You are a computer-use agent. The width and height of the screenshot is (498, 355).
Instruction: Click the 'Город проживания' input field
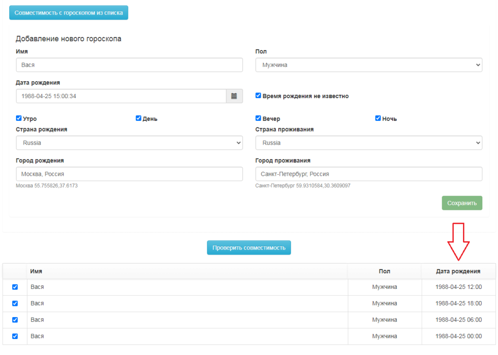pyautogui.click(x=369, y=174)
